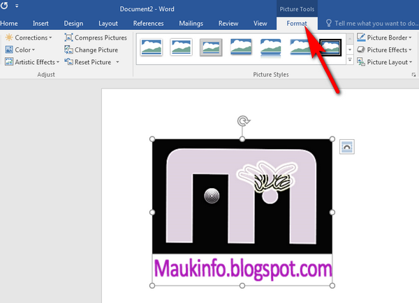The image size is (419, 303).
Task: Open the Color adjustment dropdown
Action: pos(20,50)
